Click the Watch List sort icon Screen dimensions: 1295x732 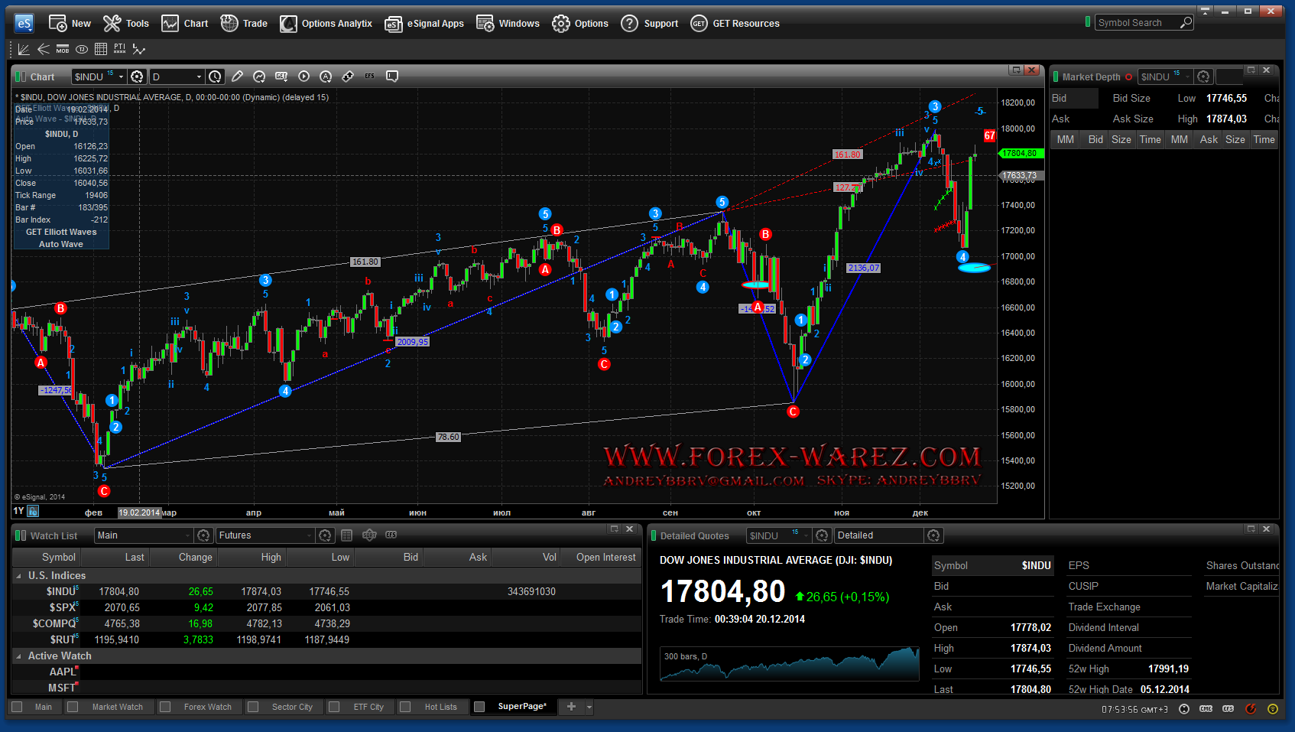pos(369,535)
